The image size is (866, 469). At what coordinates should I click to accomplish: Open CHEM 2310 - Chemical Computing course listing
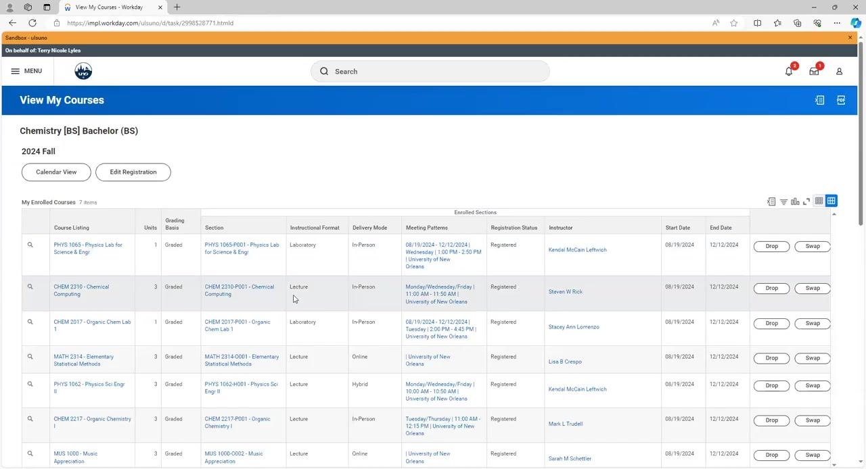(x=81, y=290)
